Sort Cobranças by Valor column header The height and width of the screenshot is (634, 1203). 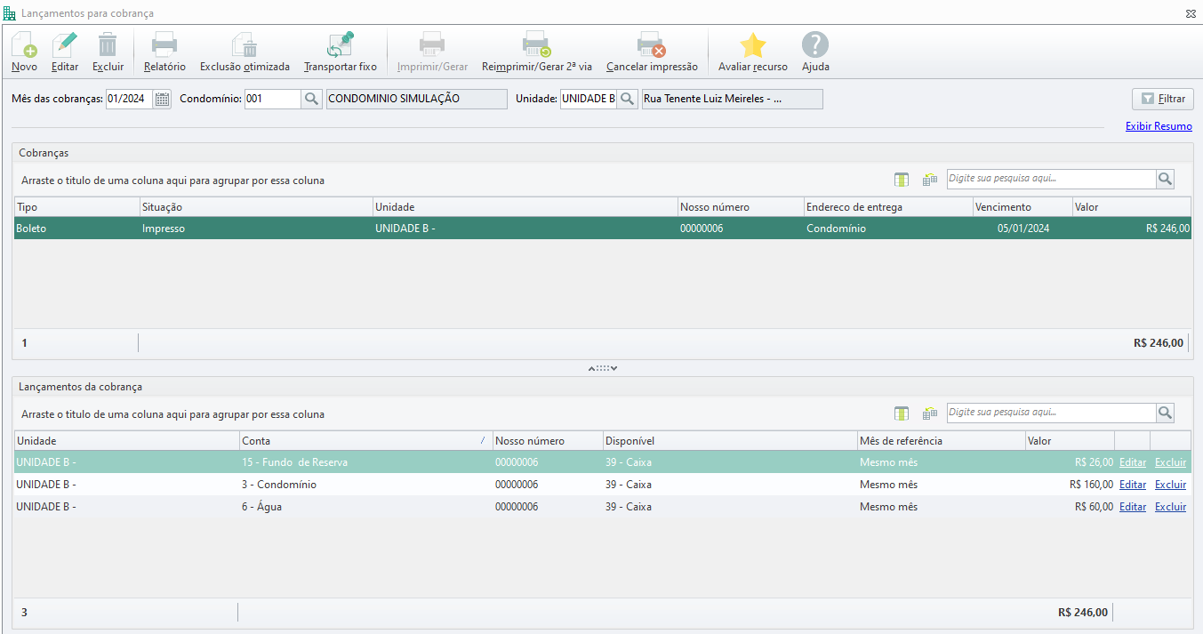(x=1132, y=207)
